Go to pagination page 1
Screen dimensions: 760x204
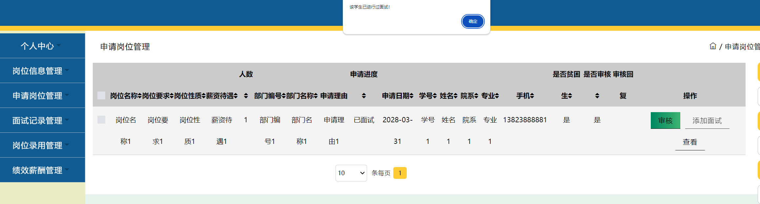click(400, 173)
